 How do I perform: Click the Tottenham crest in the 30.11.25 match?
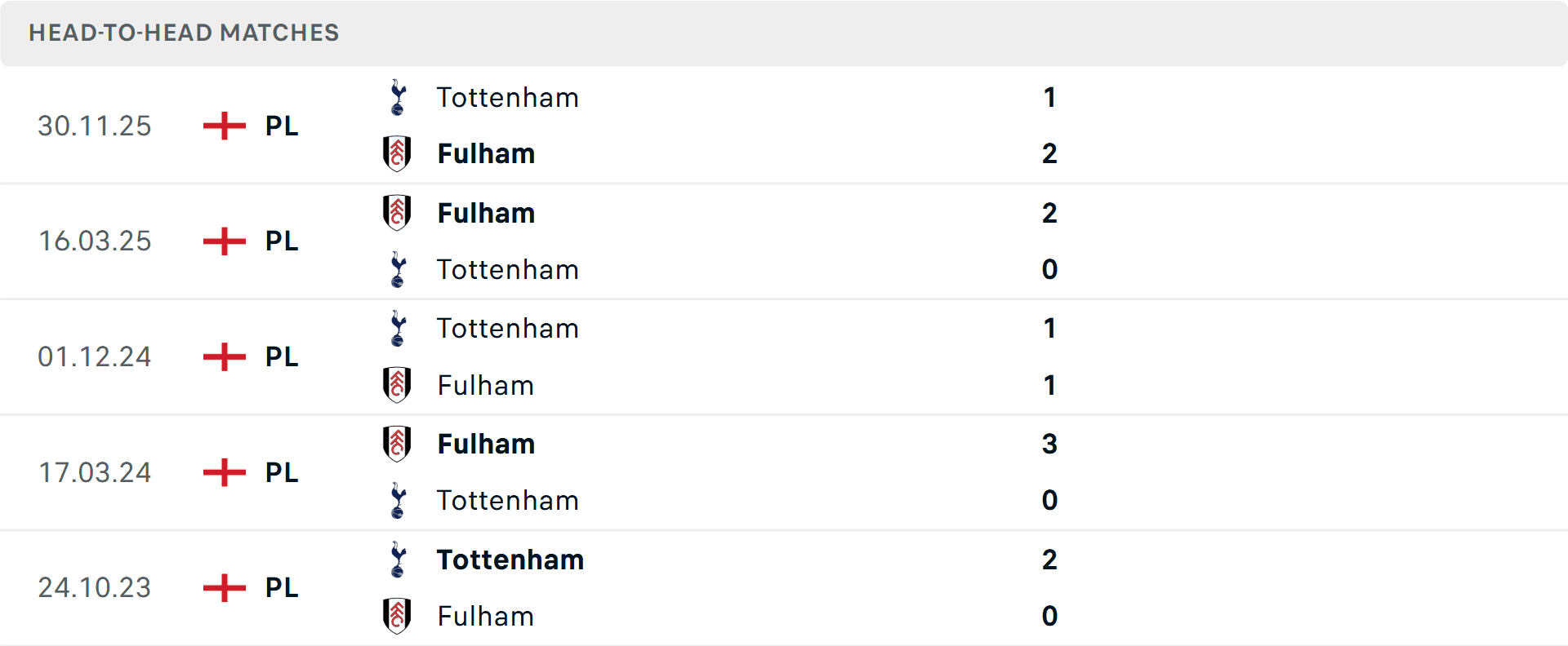coord(398,97)
